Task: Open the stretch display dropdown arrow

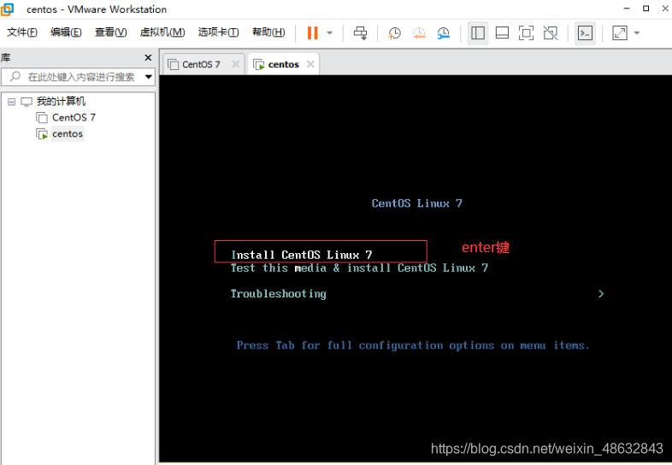Action: tap(636, 33)
